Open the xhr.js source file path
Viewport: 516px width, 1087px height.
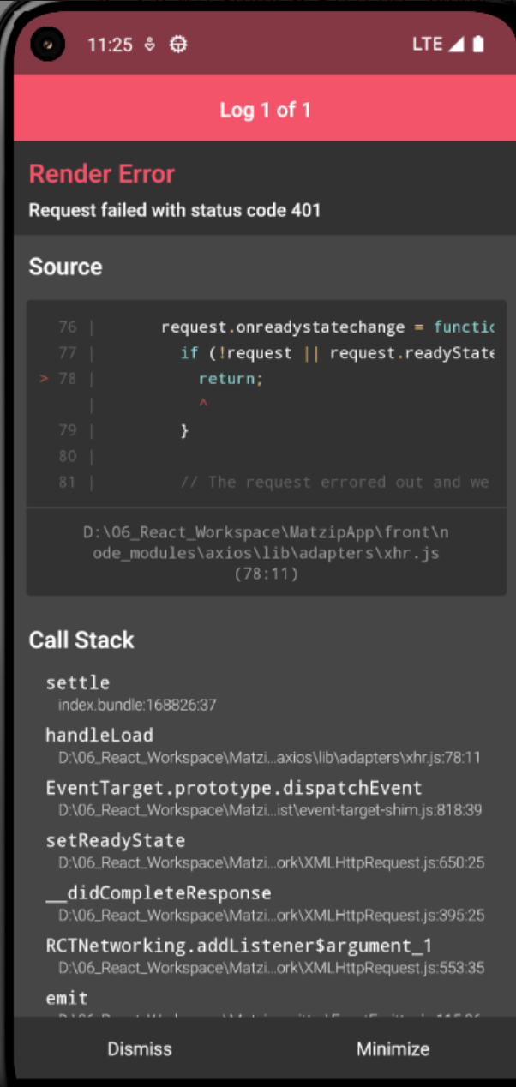(x=266, y=553)
